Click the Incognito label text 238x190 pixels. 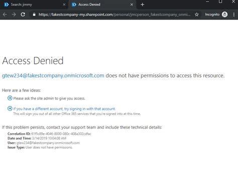212,15
